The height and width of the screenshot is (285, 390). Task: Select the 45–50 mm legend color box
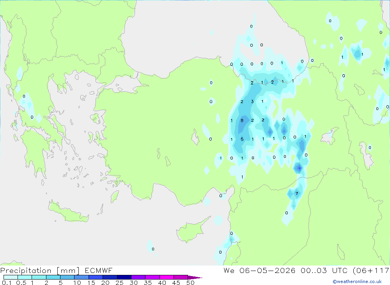click(181, 277)
